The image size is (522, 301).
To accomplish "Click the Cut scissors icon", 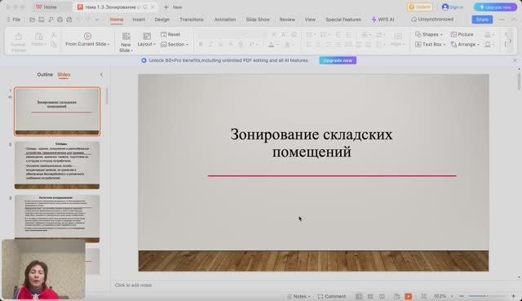I will (54, 35).
